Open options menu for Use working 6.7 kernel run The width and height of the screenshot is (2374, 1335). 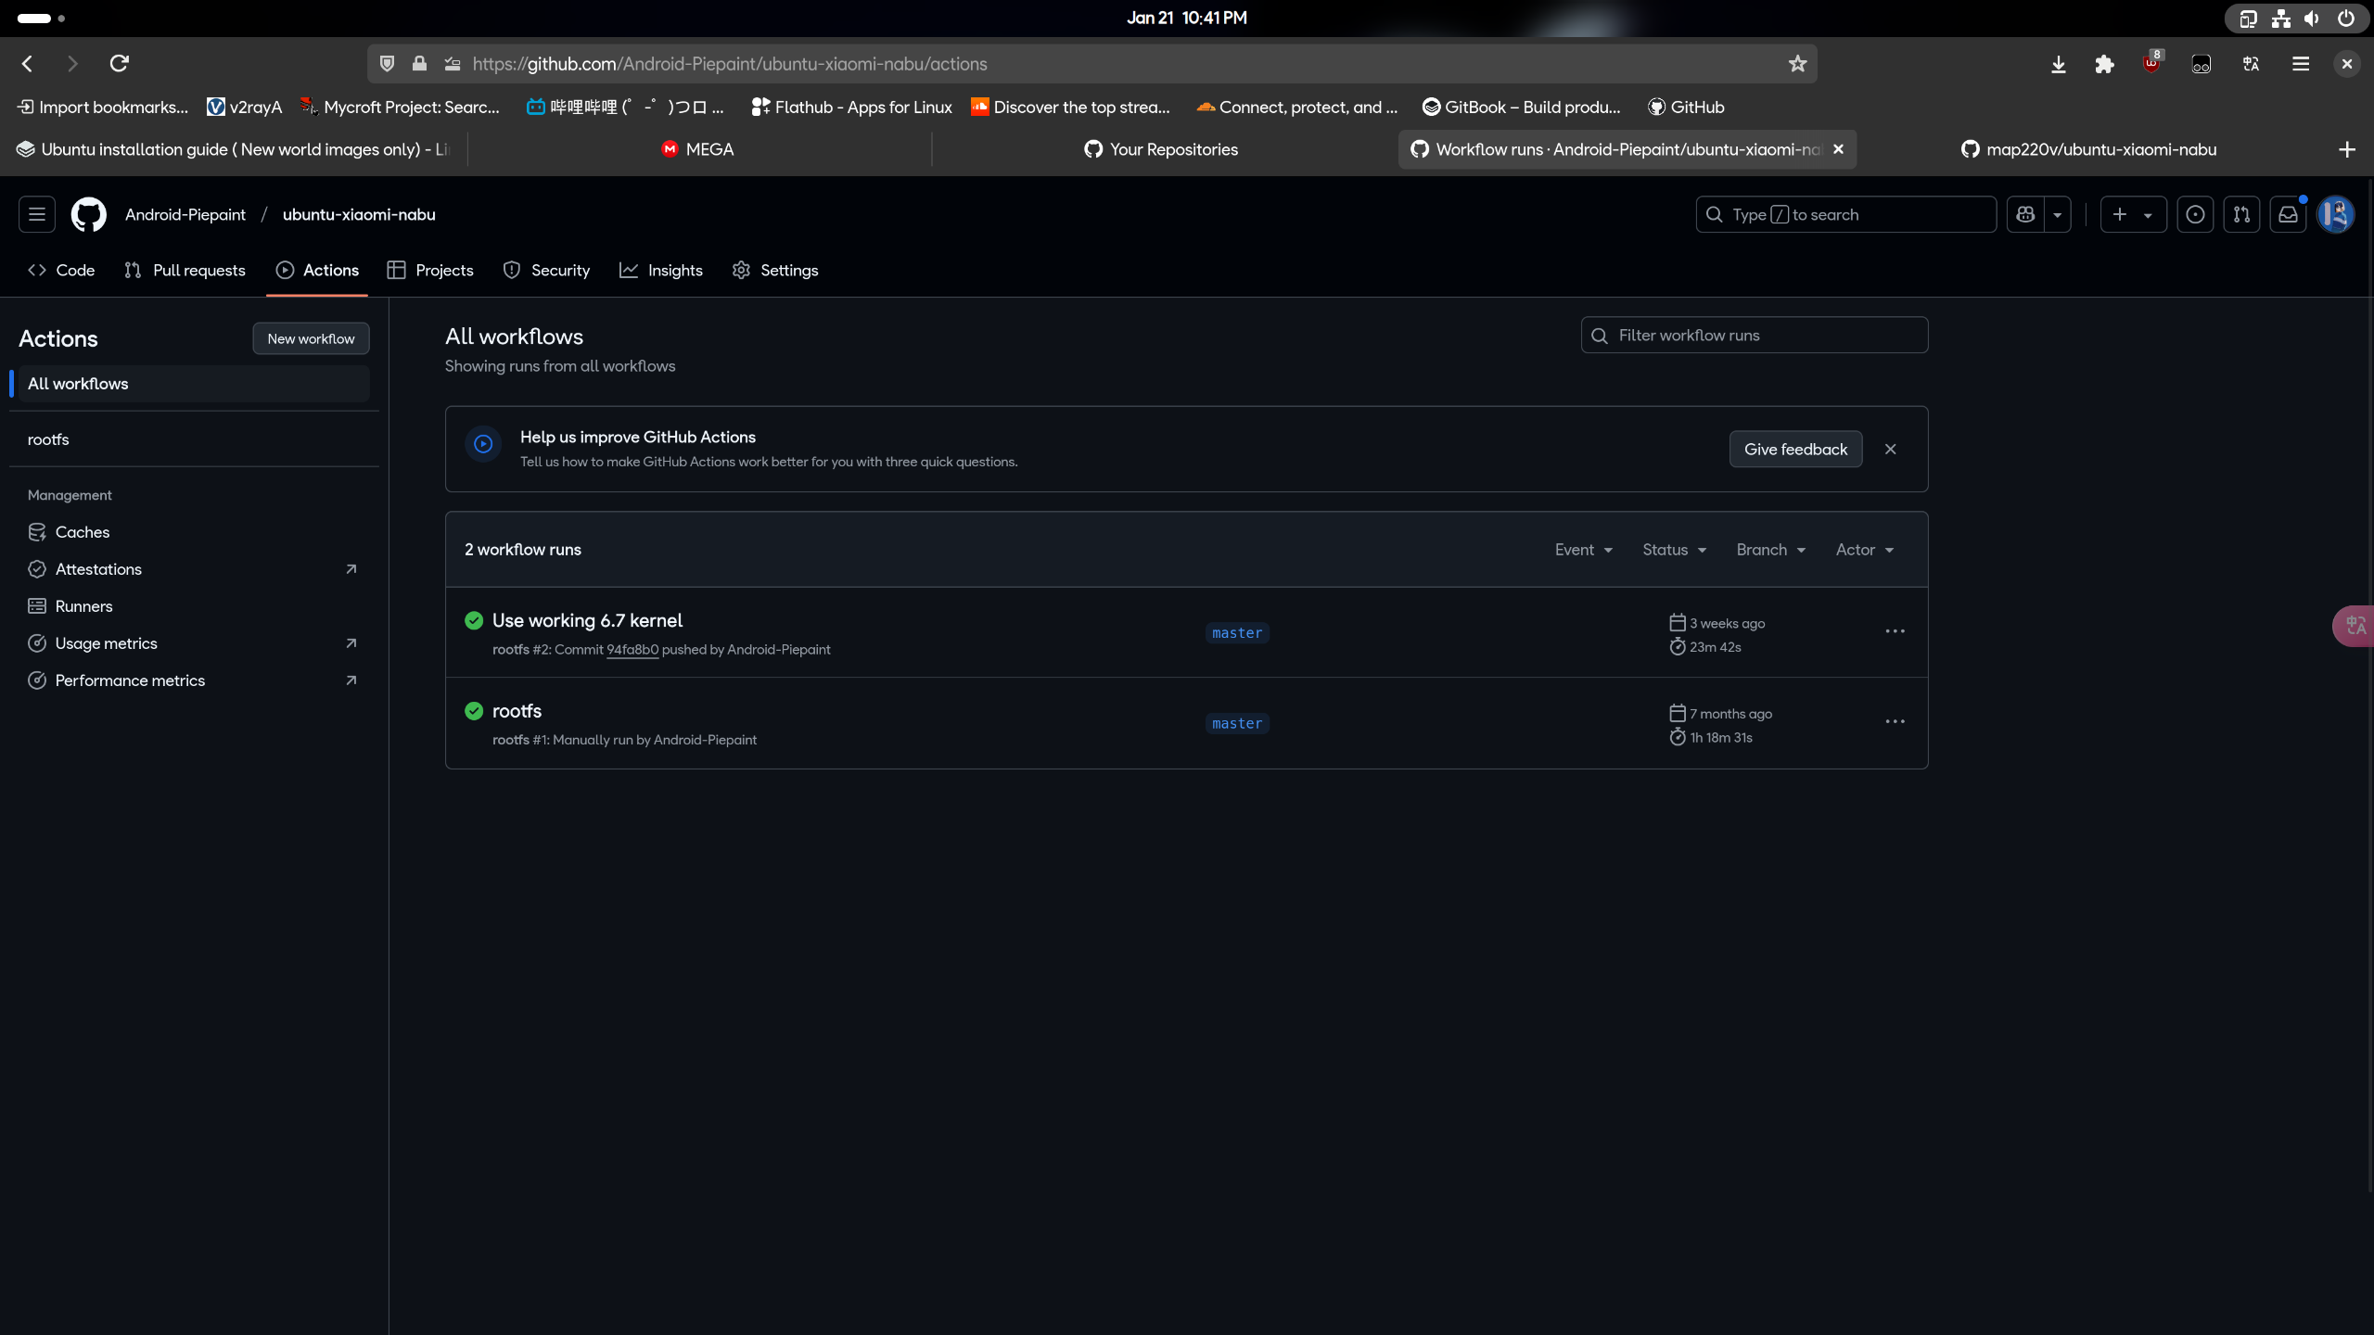(1895, 631)
